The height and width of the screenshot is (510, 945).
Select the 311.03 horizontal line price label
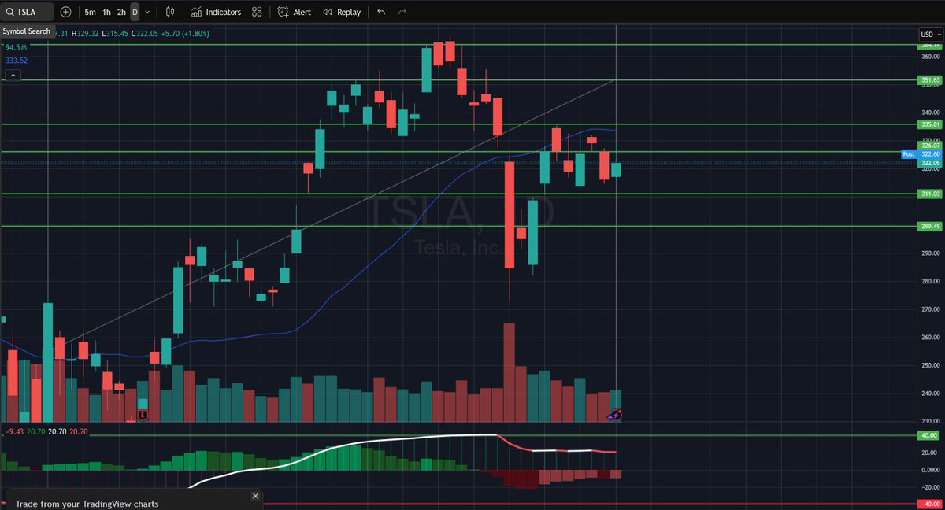[x=930, y=194]
